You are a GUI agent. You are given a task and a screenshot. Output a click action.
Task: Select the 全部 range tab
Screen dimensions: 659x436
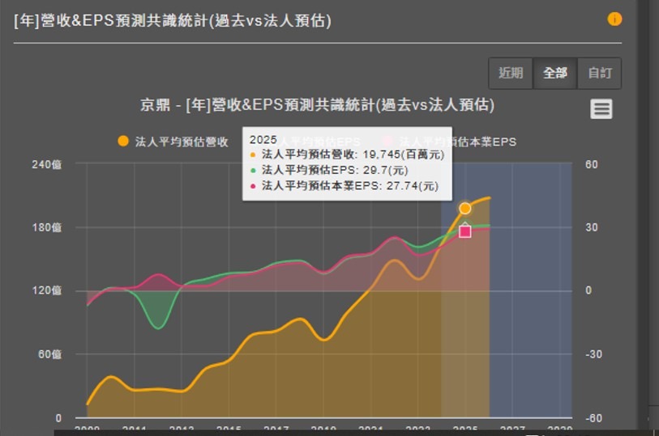point(555,74)
